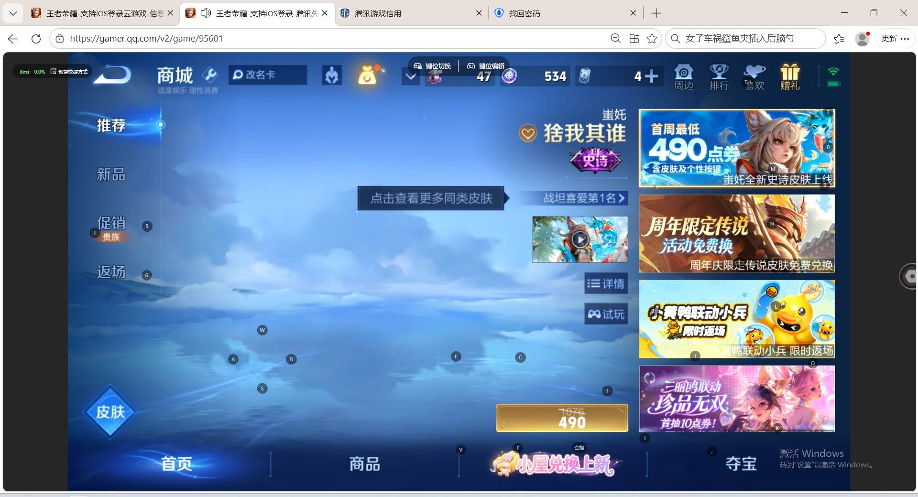The height and width of the screenshot is (497, 918).
Task: Open the 周年限定传说 活动免费换 banner
Action: pyautogui.click(x=737, y=234)
